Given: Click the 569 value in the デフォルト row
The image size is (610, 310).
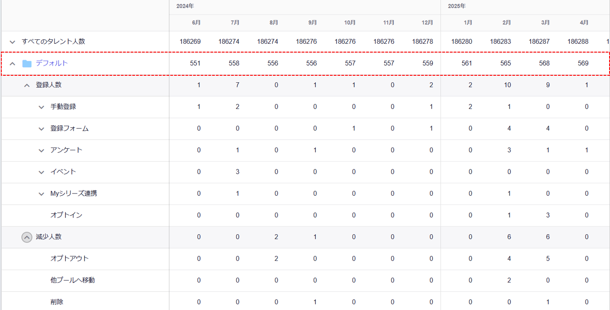Looking at the screenshot, I should coord(583,63).
